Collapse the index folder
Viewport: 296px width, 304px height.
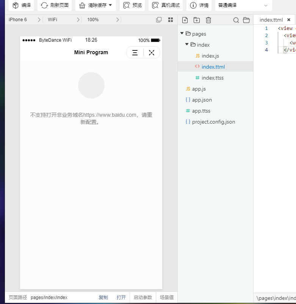coord(187,44)
